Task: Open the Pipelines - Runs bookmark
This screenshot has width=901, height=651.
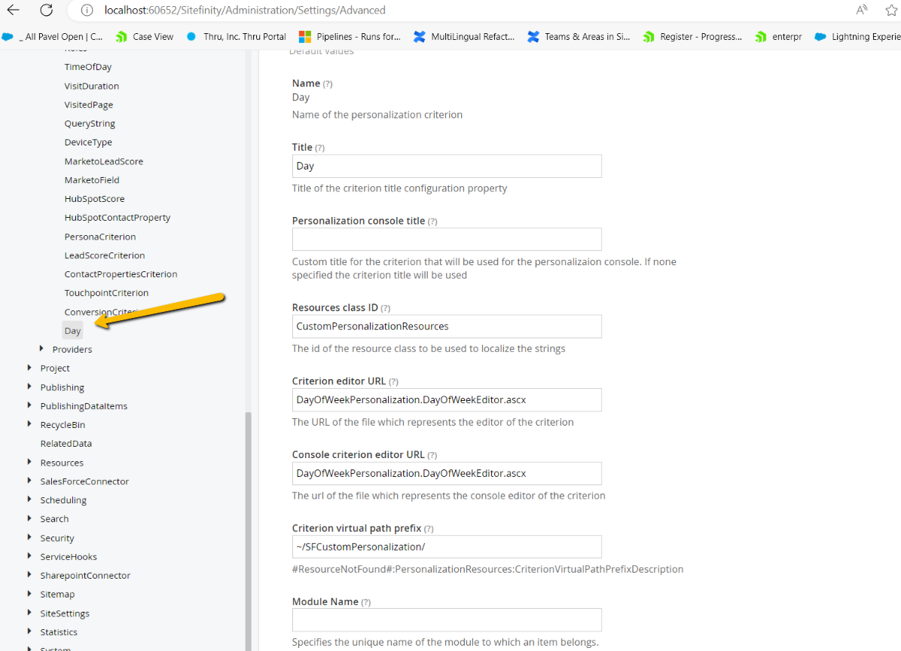Action: tap(350, 37)
